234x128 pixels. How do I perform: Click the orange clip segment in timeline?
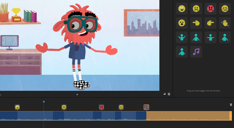(x=187, y=116)
